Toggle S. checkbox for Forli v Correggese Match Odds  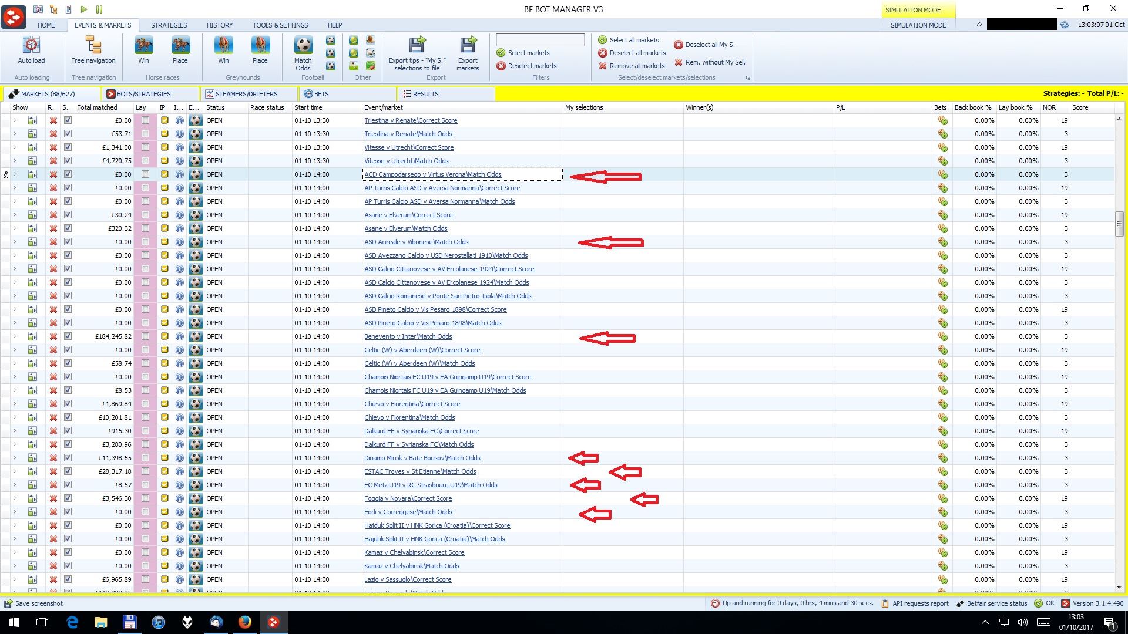pyautogui.click(x=68, y=512)
